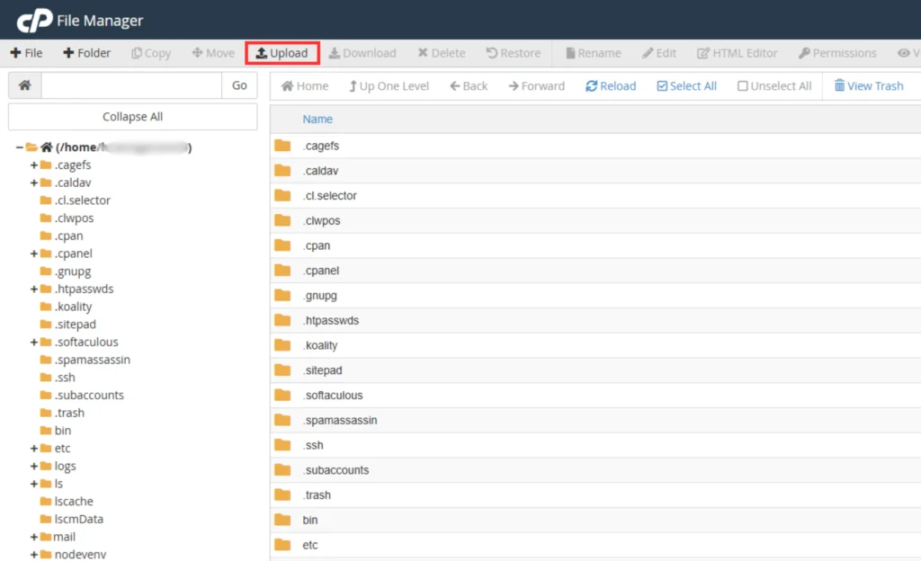Reload the file listing
921x561 pixels.
pos(611,86)
